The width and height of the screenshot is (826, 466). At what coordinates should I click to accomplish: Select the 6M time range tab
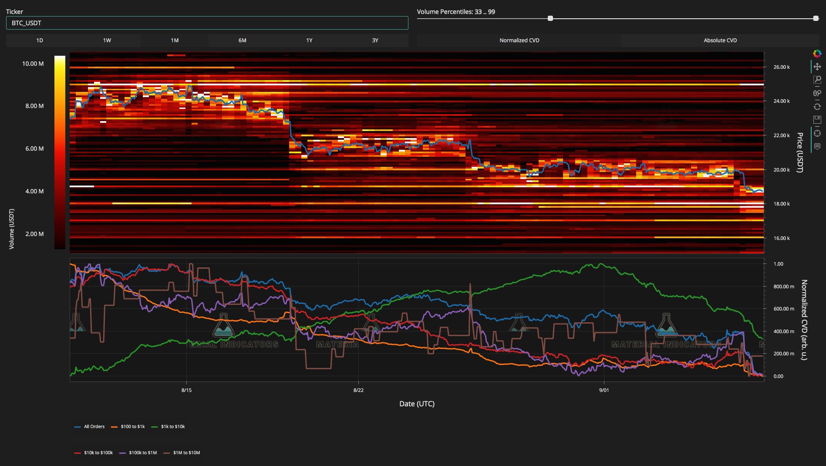point(242,41)
